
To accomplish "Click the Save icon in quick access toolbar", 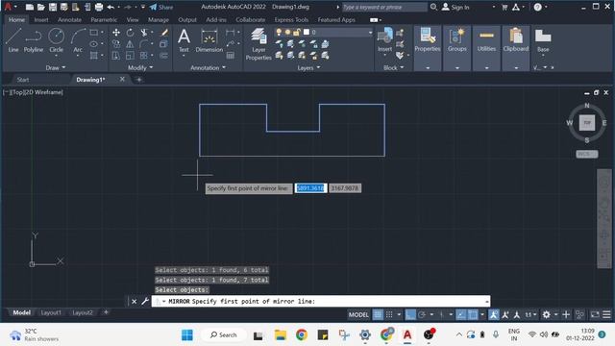I will [53, 7].
